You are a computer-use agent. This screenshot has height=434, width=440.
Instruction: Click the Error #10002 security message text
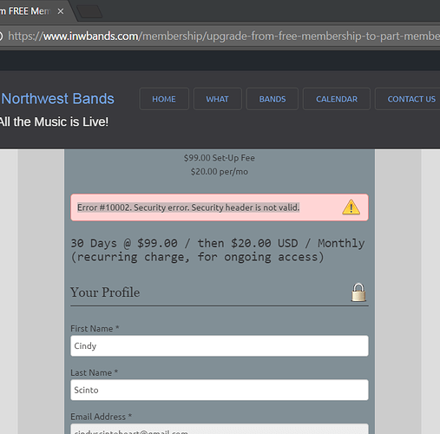coord(188,207)
